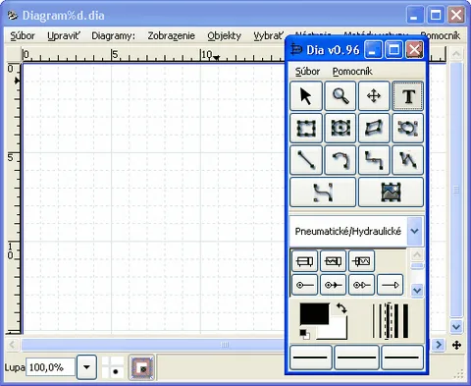Viewport: 471px width, 386px height.
Task: Toggle snap to grid button
Action: [113, 367]
